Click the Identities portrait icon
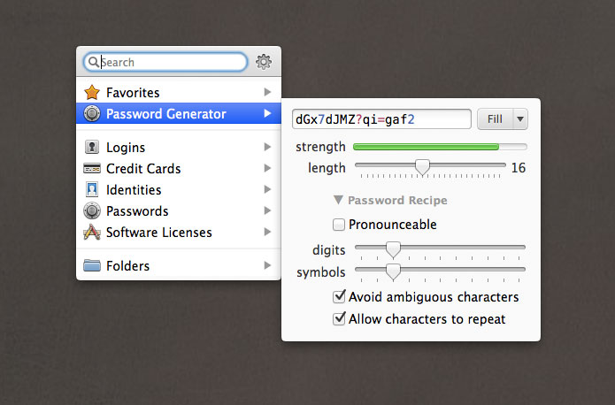The image size is (615, 405). point(91,190)
